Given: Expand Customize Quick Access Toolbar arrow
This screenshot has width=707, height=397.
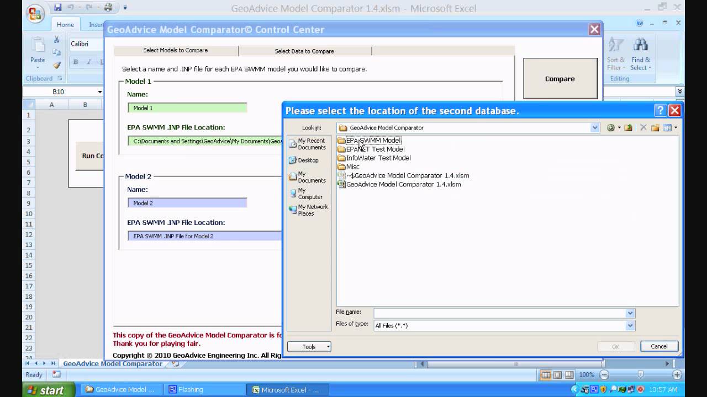Looking at the screenshot, I should (x=125, y=8).
